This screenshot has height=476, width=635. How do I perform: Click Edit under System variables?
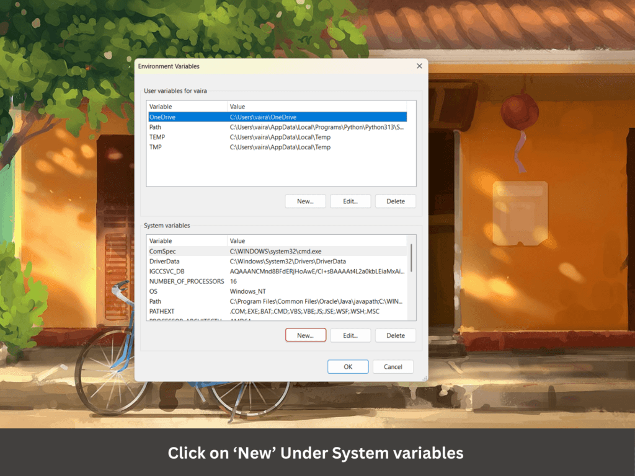tap(350, 335)
